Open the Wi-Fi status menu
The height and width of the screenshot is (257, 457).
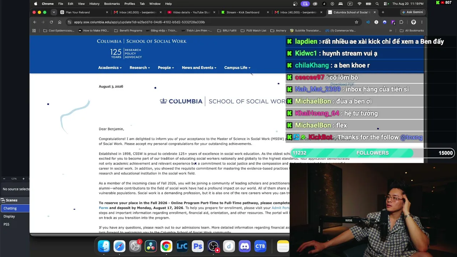tap(360, 4)
